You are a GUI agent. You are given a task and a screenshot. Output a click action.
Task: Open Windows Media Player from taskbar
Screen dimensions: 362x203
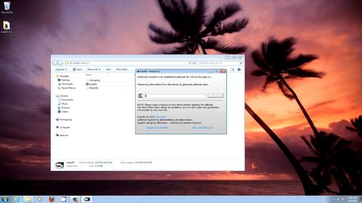point(40,199)
